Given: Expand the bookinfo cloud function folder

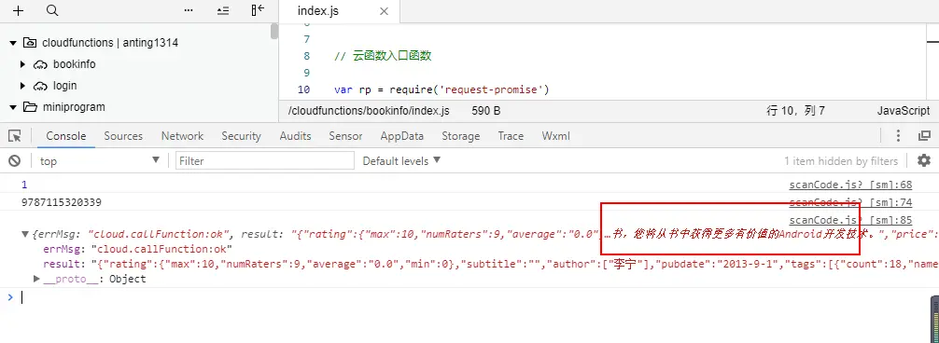Looking at the screenshot, I should tap(22, 64).
